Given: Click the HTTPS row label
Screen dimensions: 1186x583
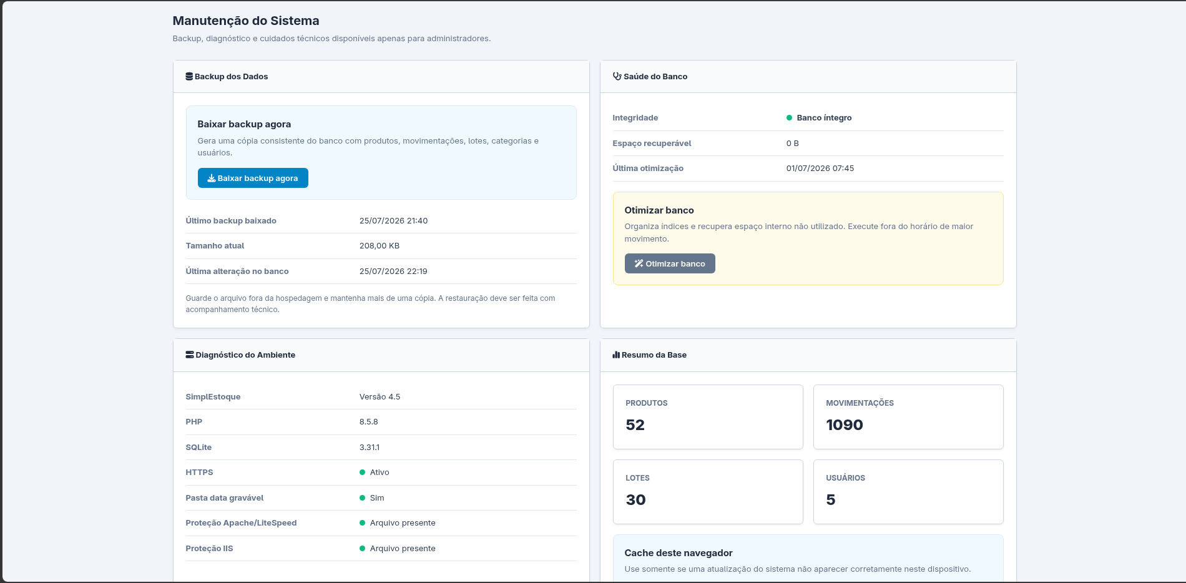Looking at the screenshot, I should point(199,472).
